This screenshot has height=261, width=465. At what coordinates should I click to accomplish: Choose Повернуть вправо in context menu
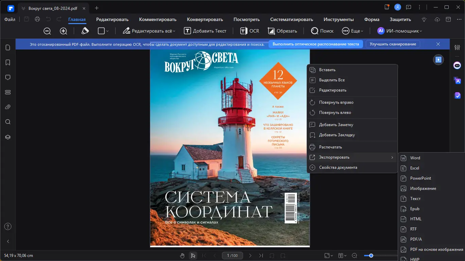tap(336, 102)
